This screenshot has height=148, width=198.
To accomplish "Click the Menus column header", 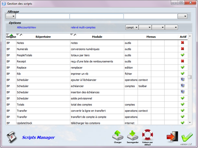I will (151, 37).
